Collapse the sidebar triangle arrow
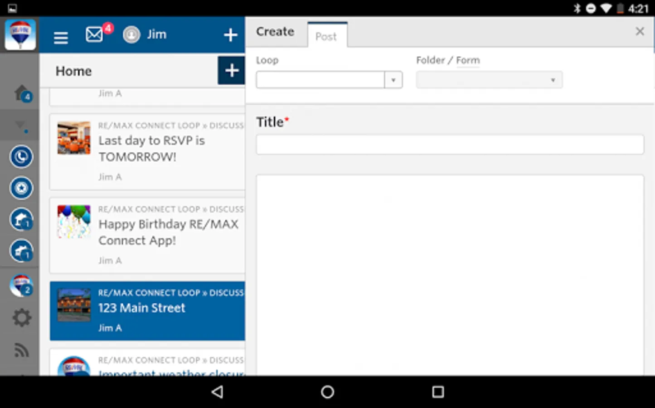The width and height of the screenshot is (655, 408). (20, 125)
